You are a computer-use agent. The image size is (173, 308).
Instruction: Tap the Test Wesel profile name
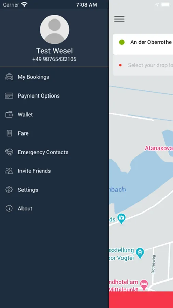[55, 51]
